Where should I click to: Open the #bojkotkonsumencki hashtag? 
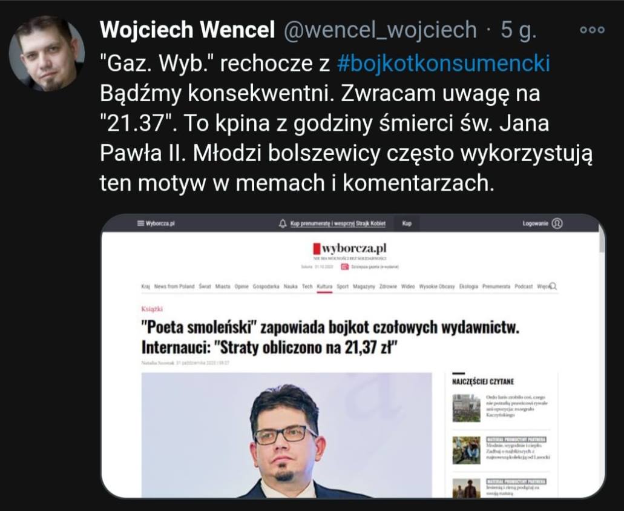(443, 64)
